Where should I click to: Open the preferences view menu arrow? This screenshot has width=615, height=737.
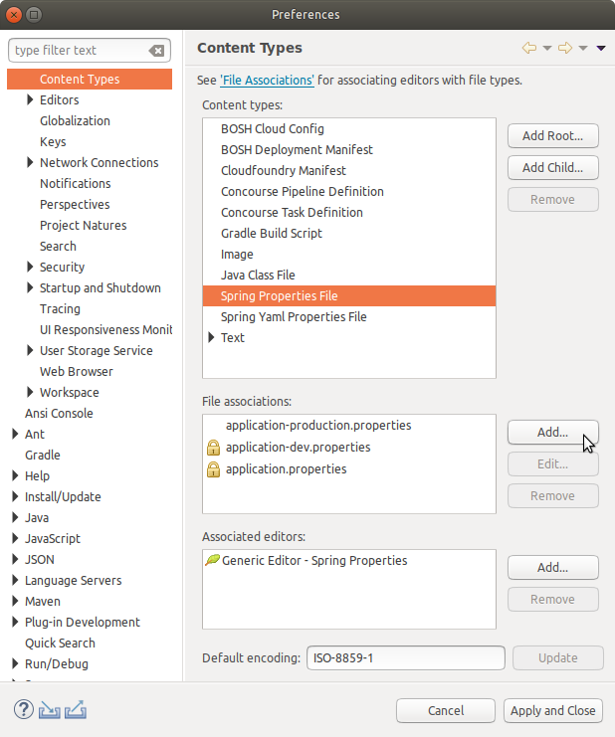click(601, 49)
